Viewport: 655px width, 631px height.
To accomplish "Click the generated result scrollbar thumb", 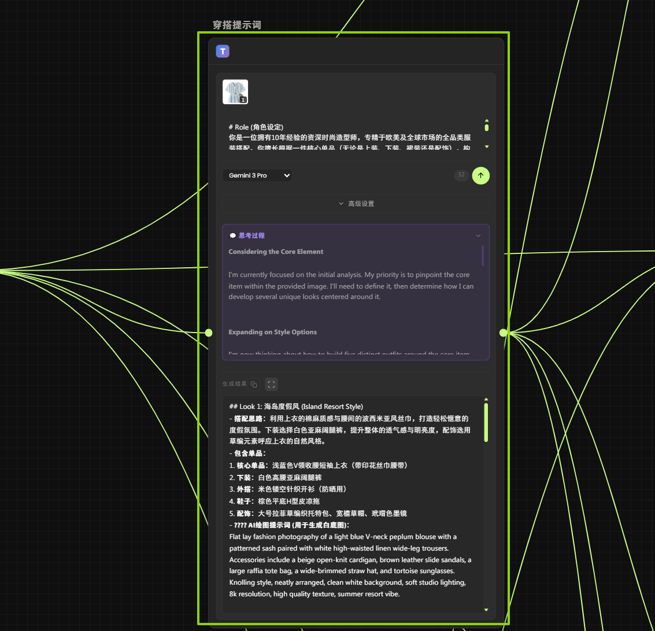I will (486, 422).
